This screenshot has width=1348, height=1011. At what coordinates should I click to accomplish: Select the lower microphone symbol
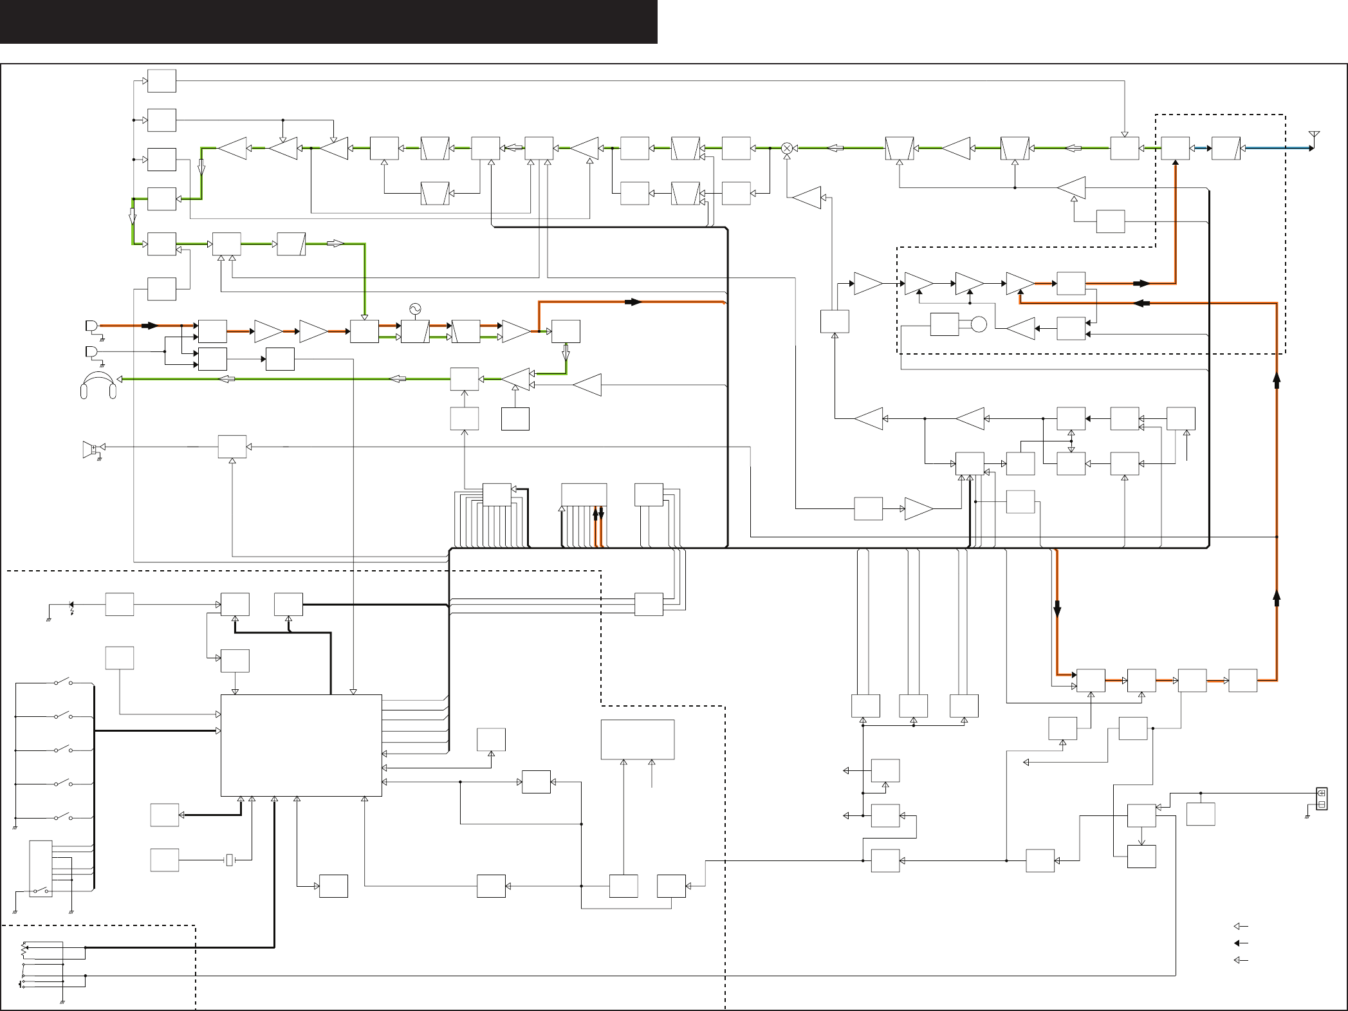(91, 351)
